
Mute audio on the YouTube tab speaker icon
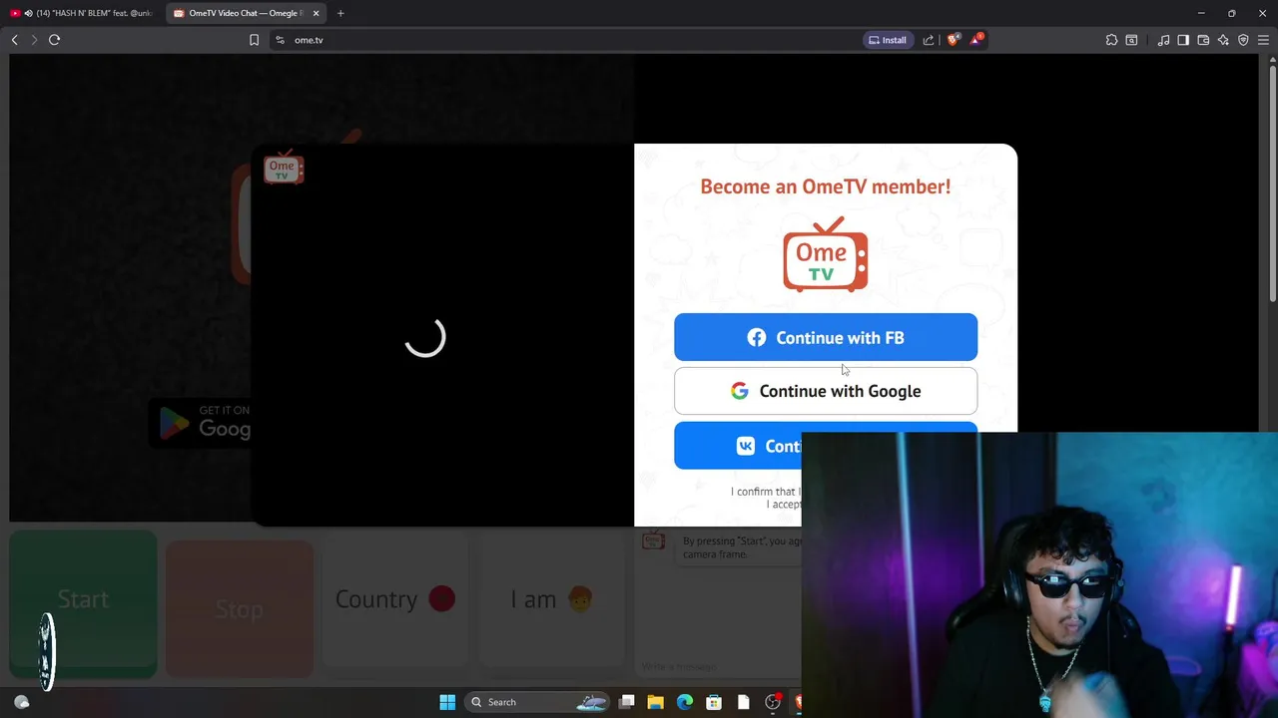click(28, 13)
